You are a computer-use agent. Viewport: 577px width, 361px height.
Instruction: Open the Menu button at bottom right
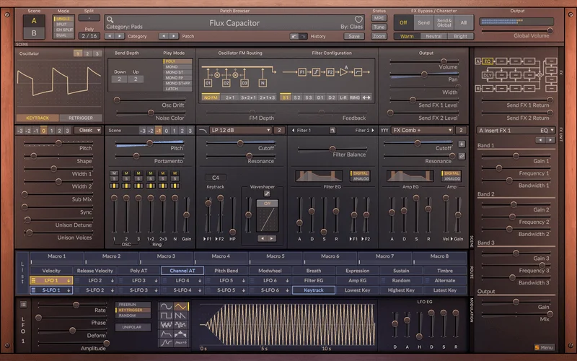tap(544, 347)
